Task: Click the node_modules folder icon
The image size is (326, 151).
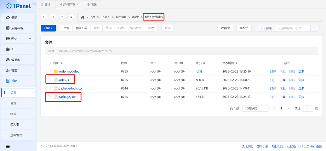Action: (x=55, y=71)
